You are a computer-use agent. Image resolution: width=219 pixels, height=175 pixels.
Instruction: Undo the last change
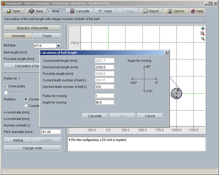pos(105,11)
